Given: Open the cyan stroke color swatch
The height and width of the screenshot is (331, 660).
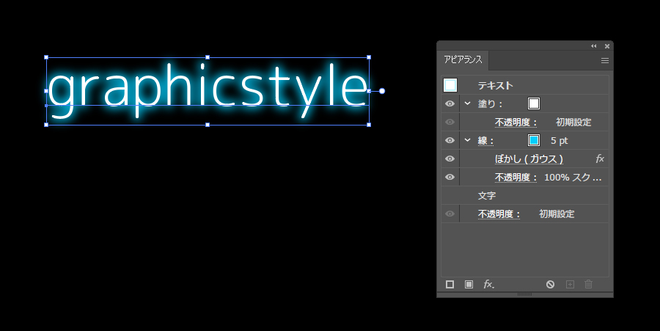Looking at the screenshot, I should point(534,140).
